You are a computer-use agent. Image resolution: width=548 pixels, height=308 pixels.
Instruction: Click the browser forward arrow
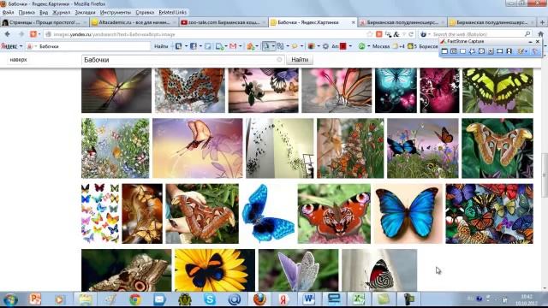click(x=21, y=34)
